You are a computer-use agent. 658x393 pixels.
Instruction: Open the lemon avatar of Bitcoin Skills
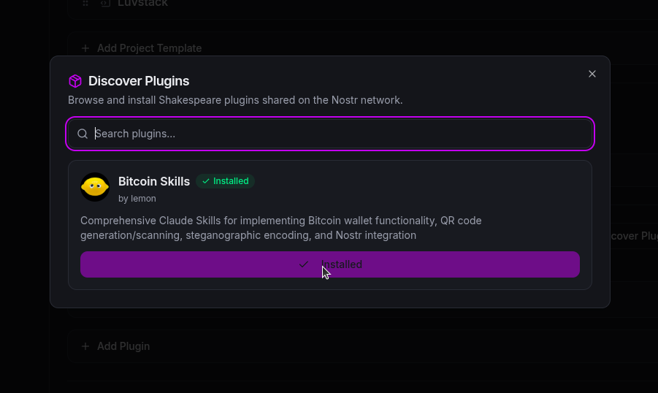tap(95, 187)
